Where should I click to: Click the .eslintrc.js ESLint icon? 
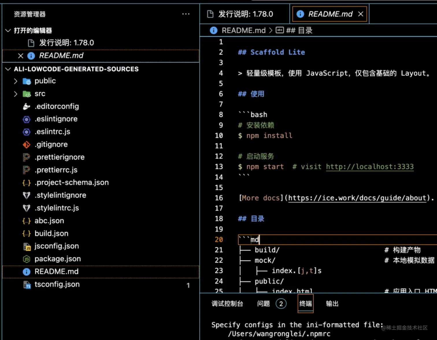27,132
